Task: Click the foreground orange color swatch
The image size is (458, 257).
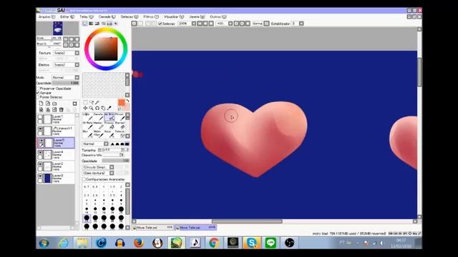Action: [x=121, y=102]
